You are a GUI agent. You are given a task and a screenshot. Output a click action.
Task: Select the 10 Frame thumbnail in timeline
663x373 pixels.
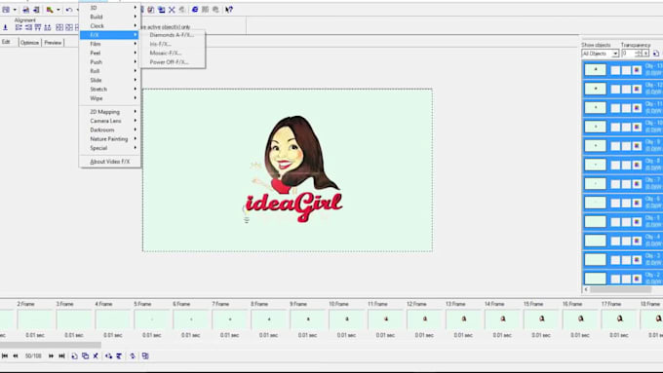pyautogui.click(x=347, y=319)
